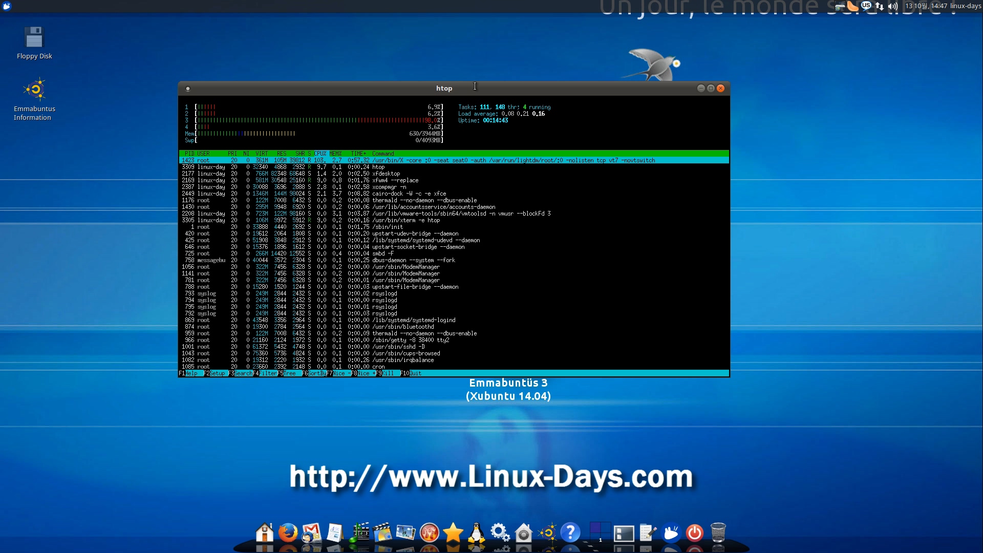Click the volume speaker tray icon
This screenshot has height=553, width=983.
[x=893, y=6]
